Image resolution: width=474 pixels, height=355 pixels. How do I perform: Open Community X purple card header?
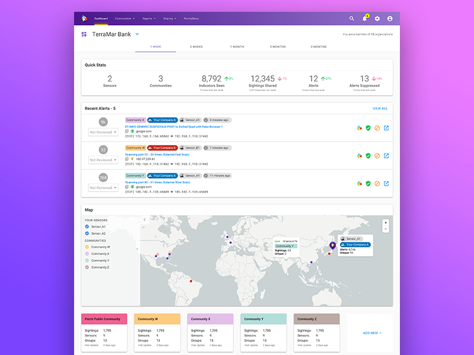pyautogui.click(x=210, y=319)
